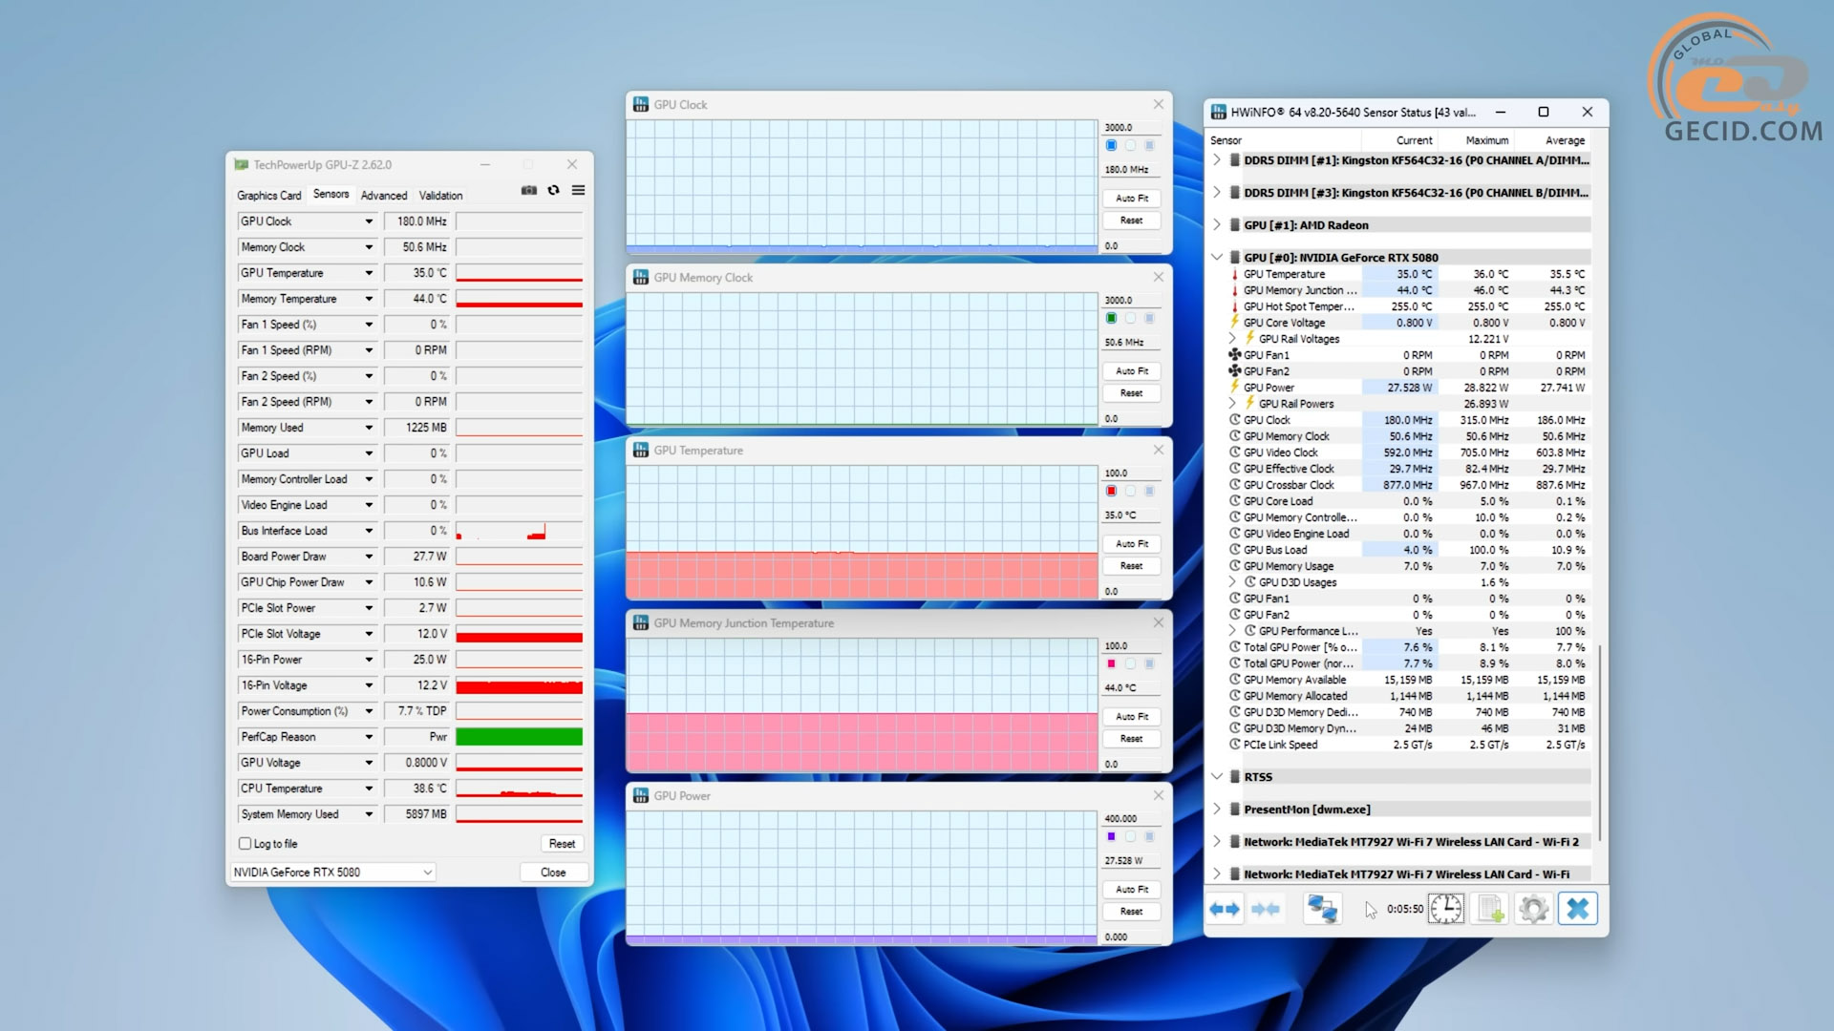Click the green PerfCap Reason graph bar

(519, 737)
